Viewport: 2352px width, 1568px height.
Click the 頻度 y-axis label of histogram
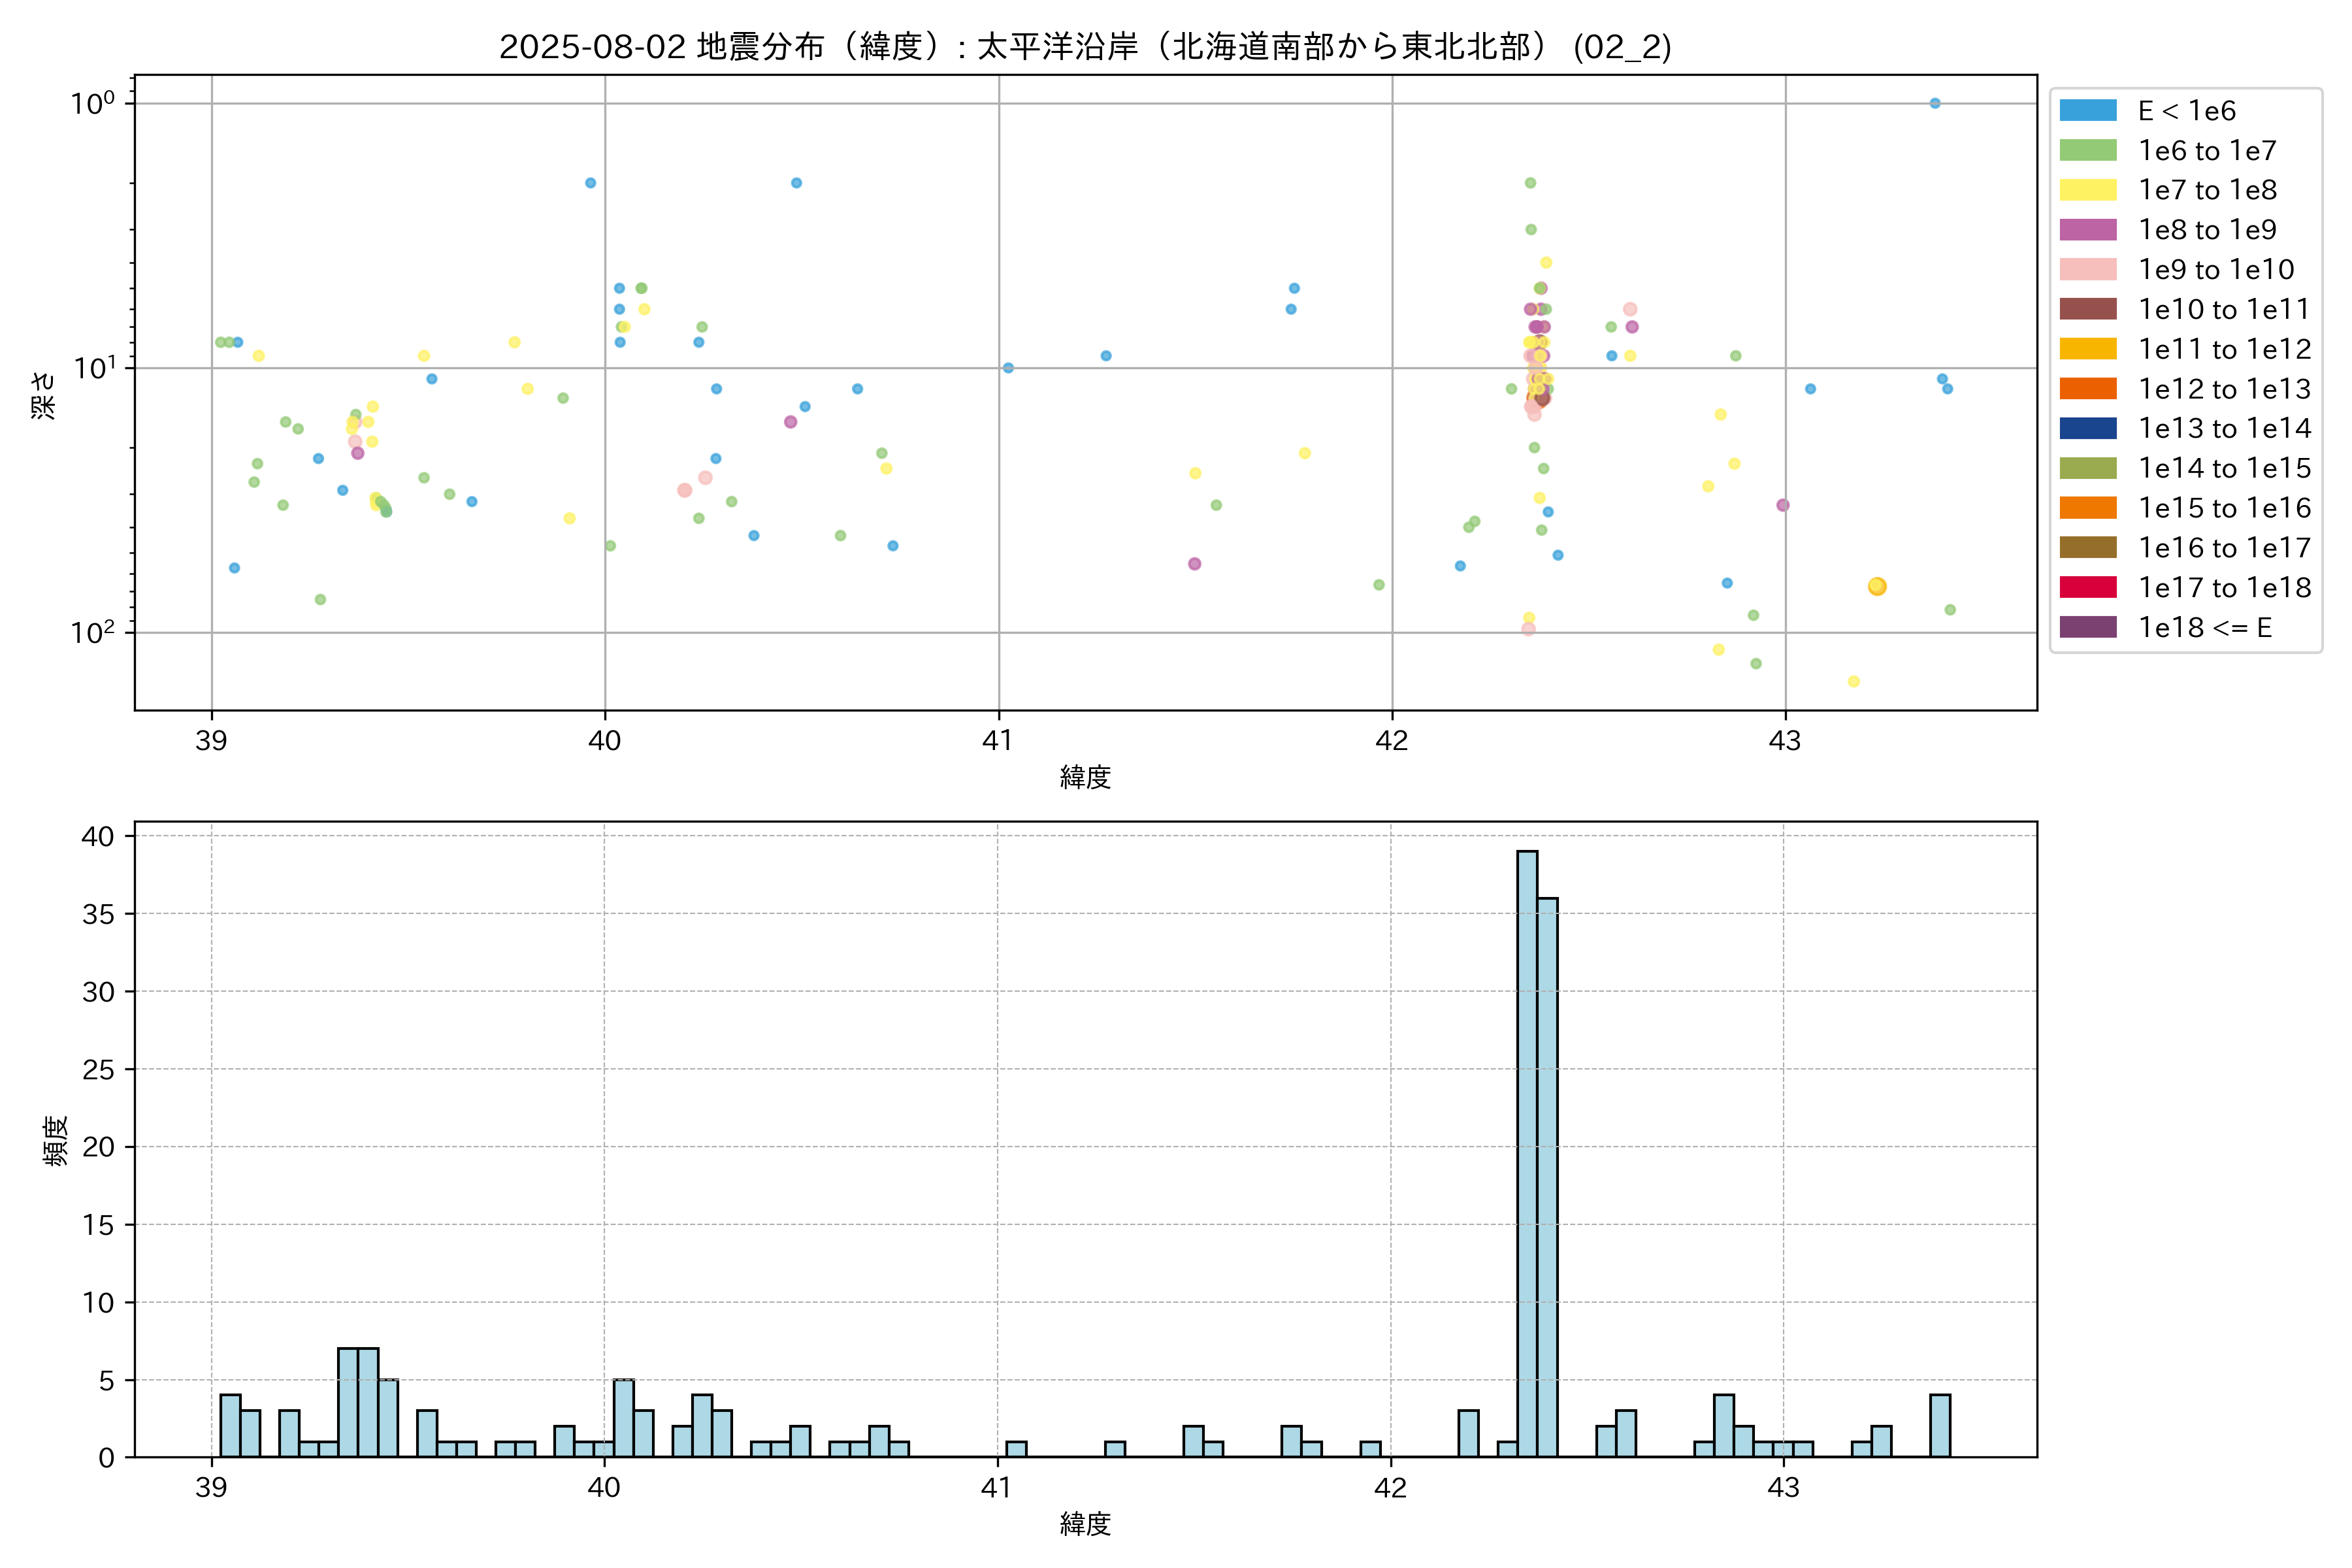56,1140
